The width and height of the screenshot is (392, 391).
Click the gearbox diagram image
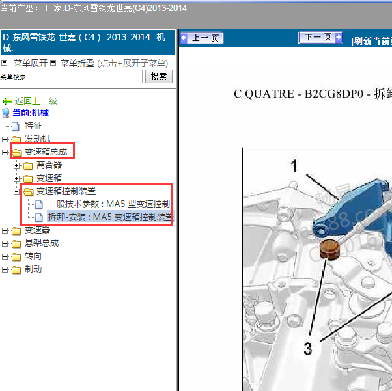pyautogui.click(x=317, y=269)
